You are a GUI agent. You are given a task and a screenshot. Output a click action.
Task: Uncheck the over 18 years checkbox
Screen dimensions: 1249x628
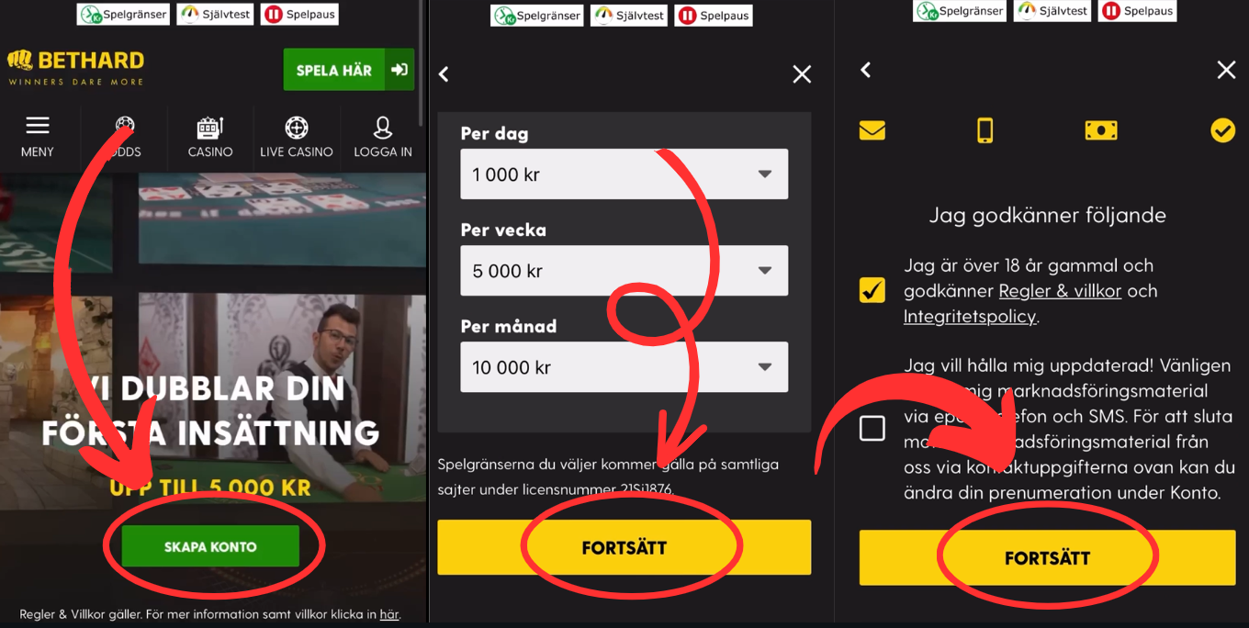pyautogui.click(x=872, y=290)
